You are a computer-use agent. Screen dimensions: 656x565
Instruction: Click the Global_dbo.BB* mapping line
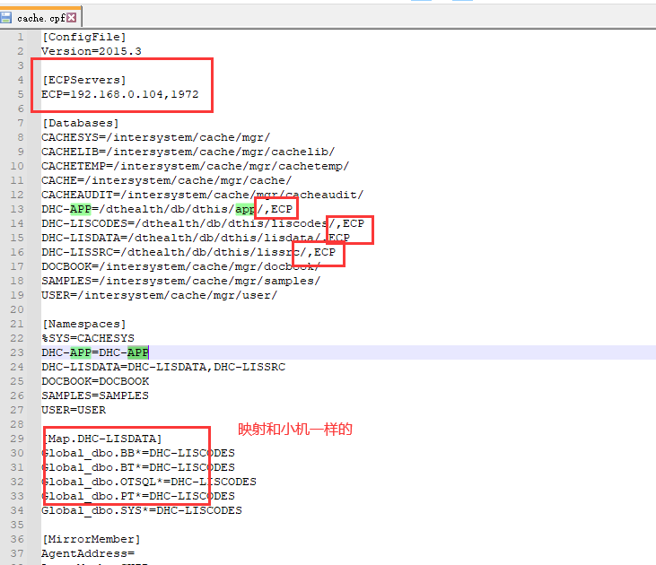click(138, 453)
